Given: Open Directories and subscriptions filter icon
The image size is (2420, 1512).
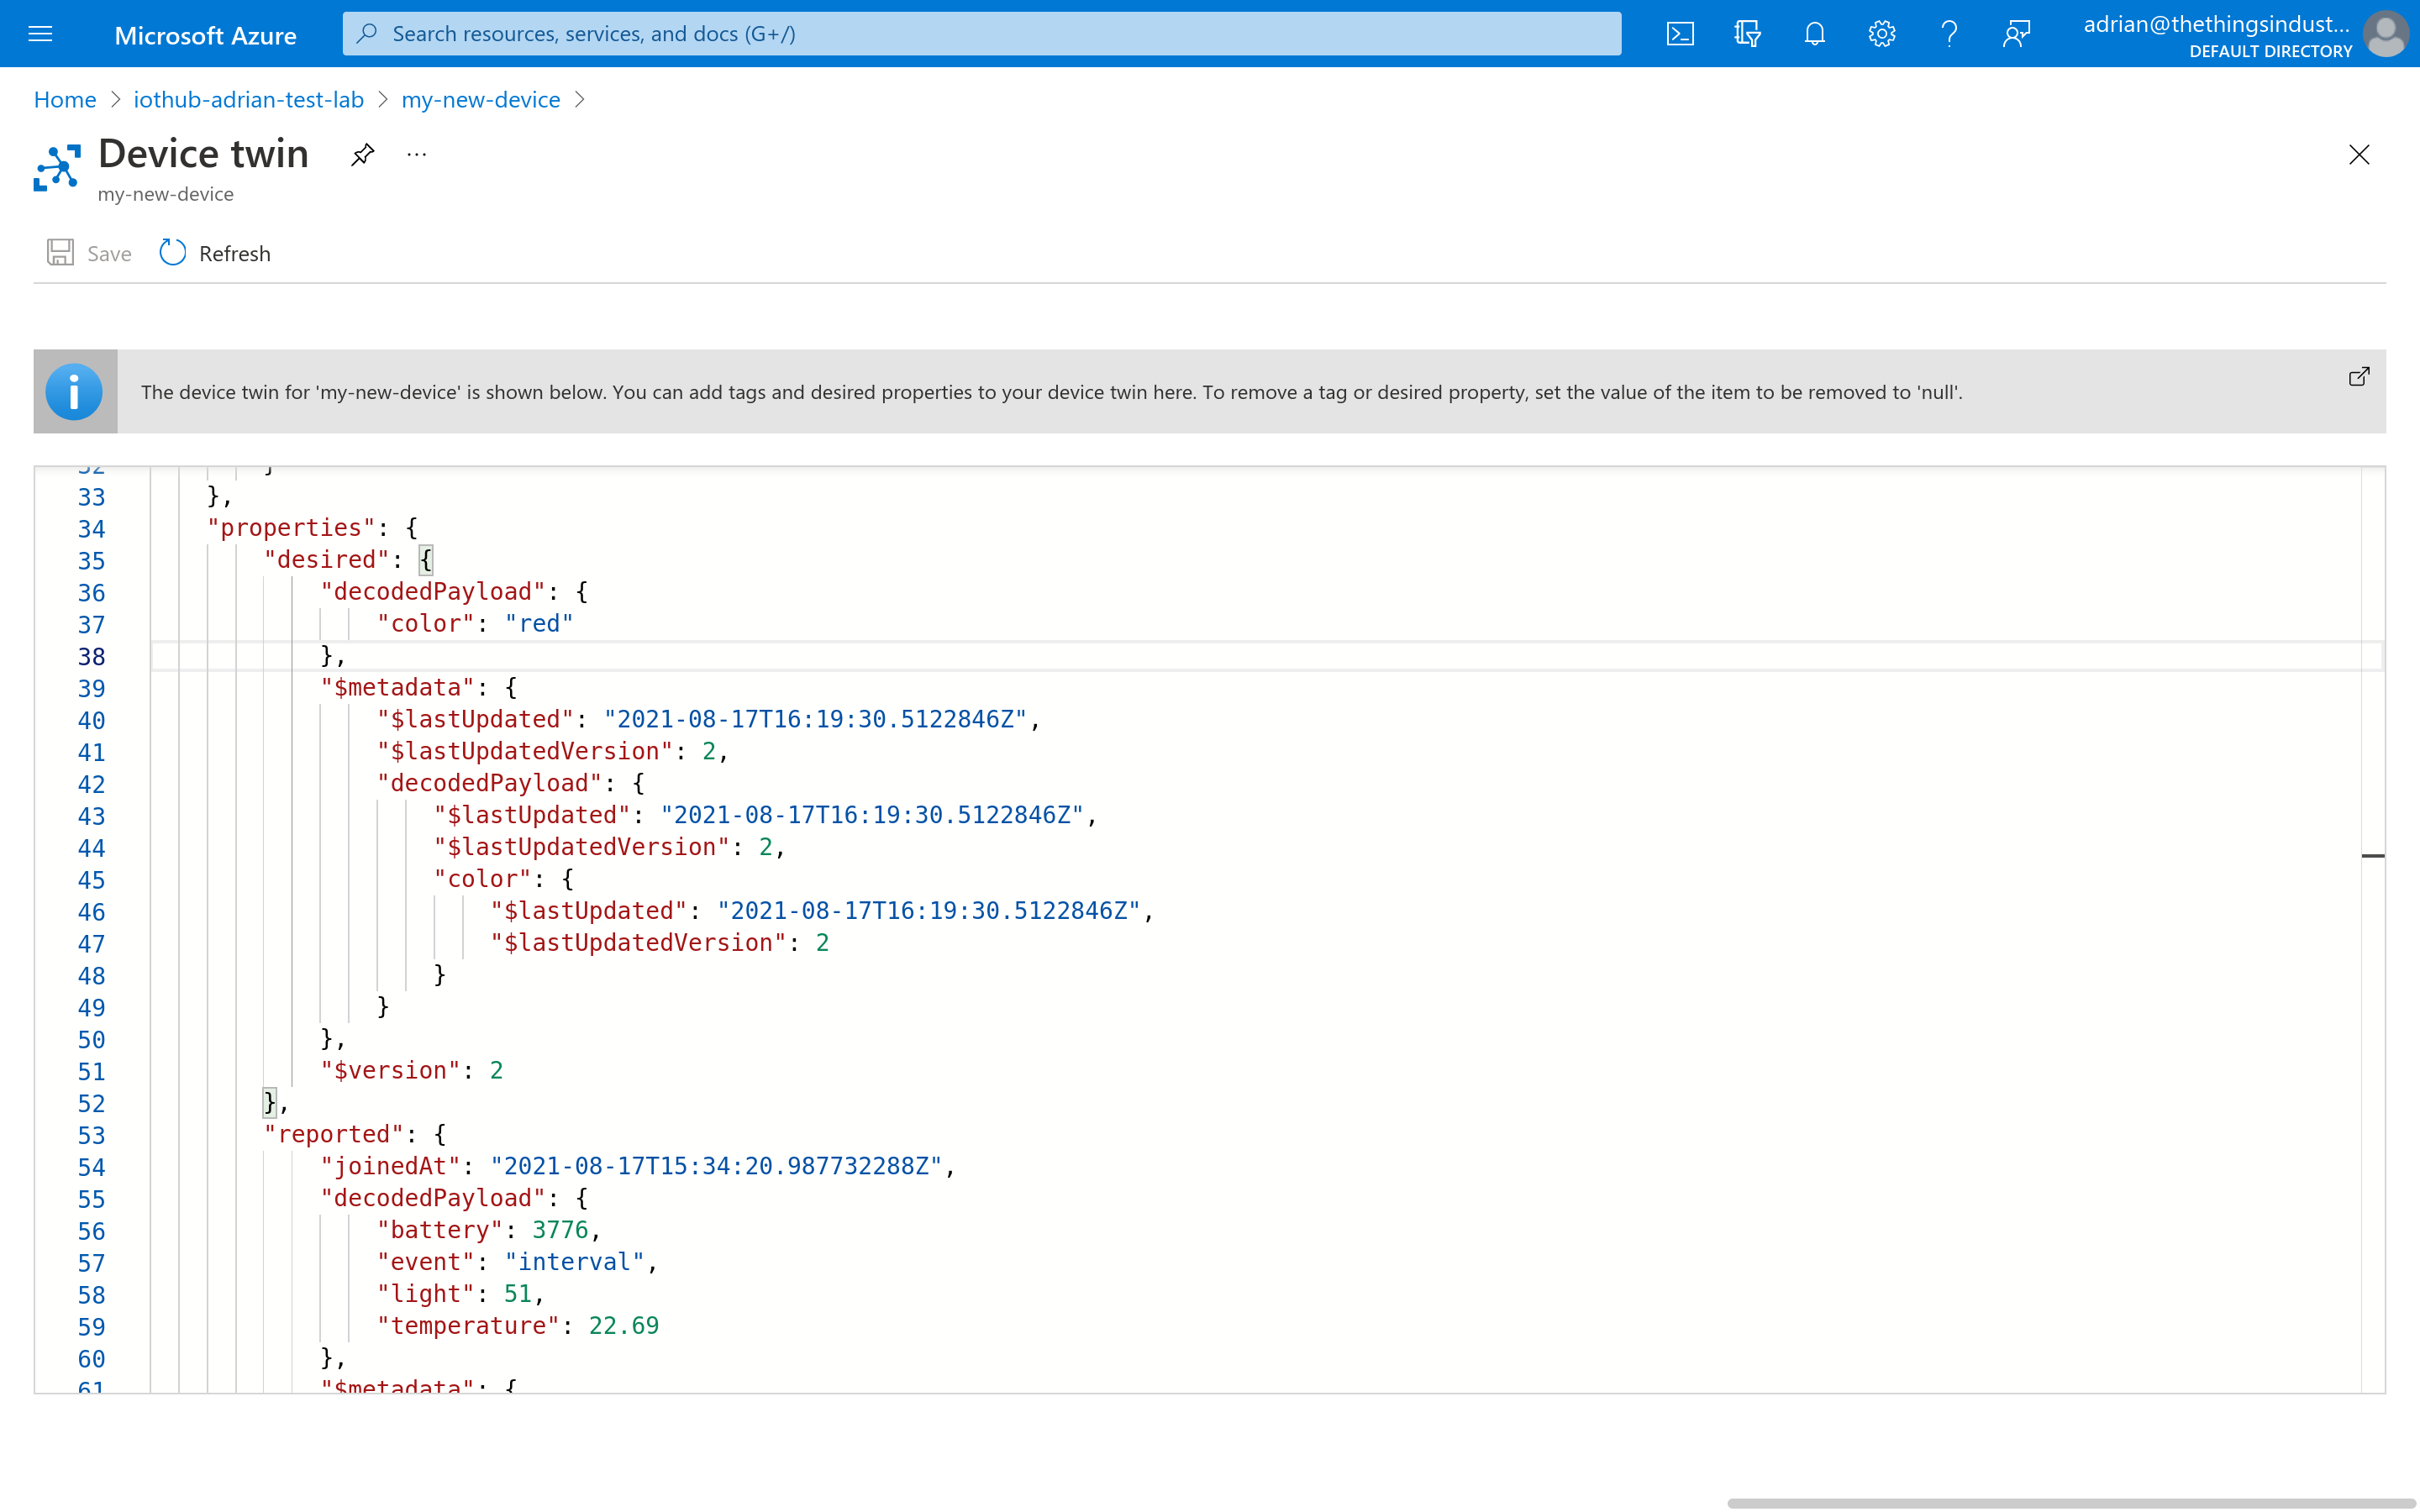Looking at the screenshot, I should tap(1747, 34).
